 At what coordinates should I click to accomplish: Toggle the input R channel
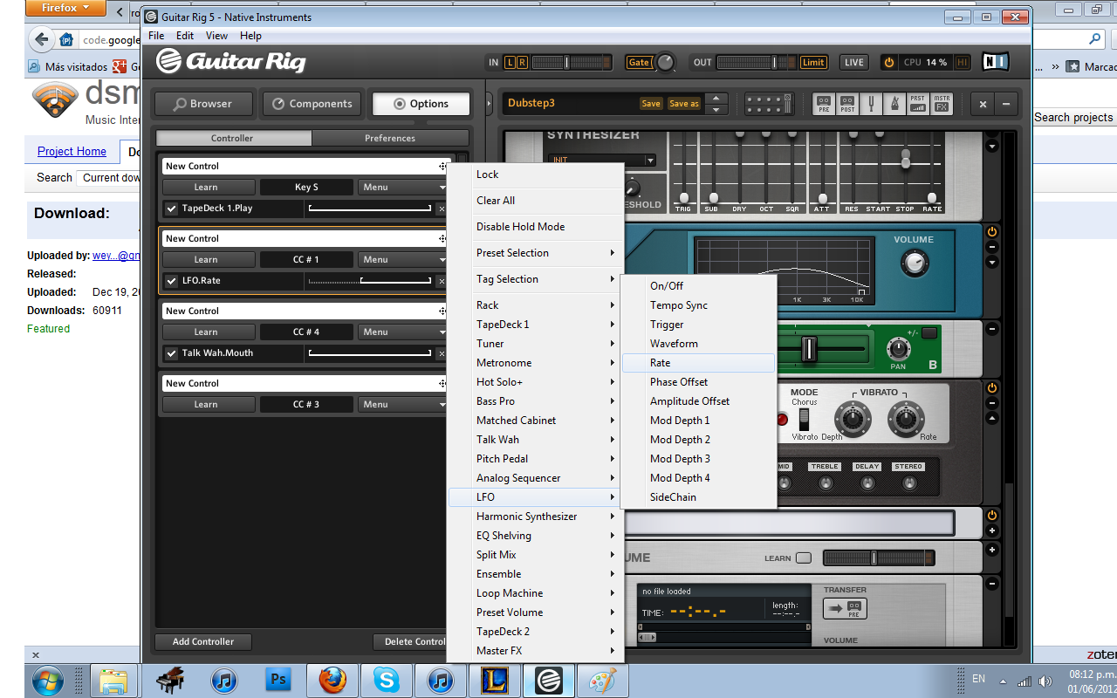tap(522, 62)
